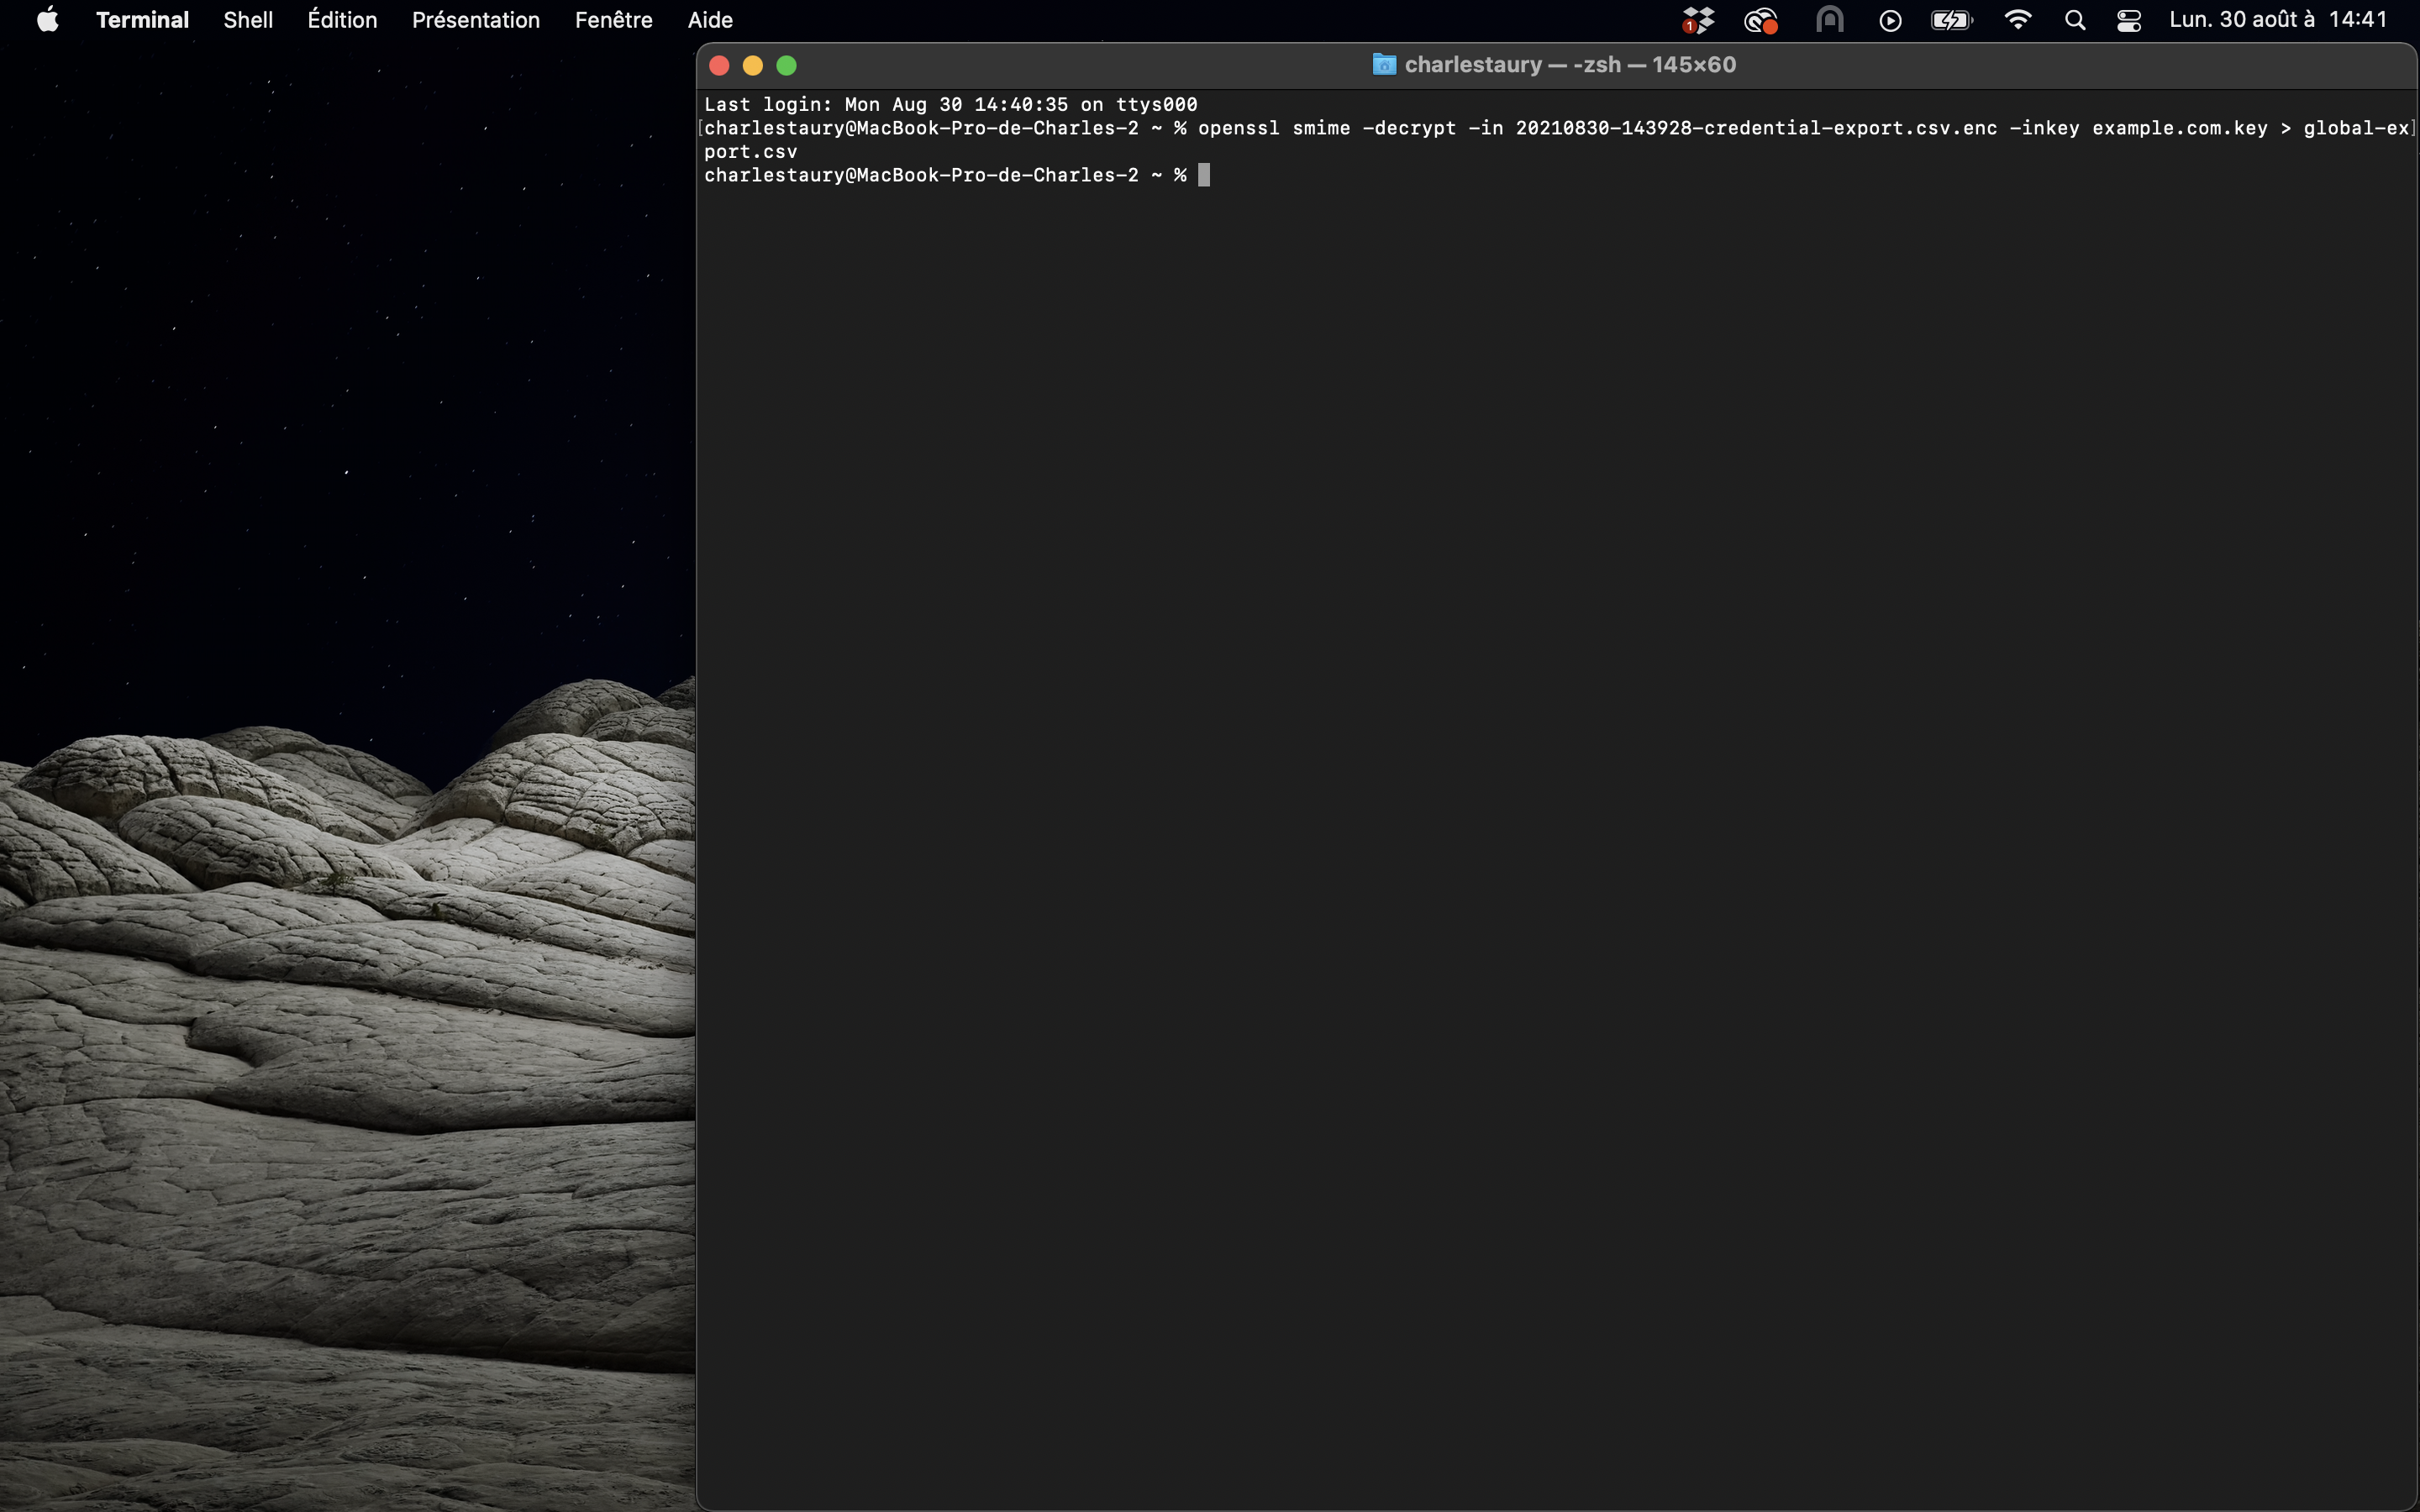
Task: Open the Now Playing play icon
Action: [x=1890, y=20]
